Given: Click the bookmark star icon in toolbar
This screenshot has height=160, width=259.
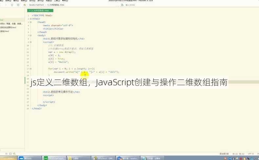Looking at the screenshot, I should pyautogui.click(x=12, y=5).
